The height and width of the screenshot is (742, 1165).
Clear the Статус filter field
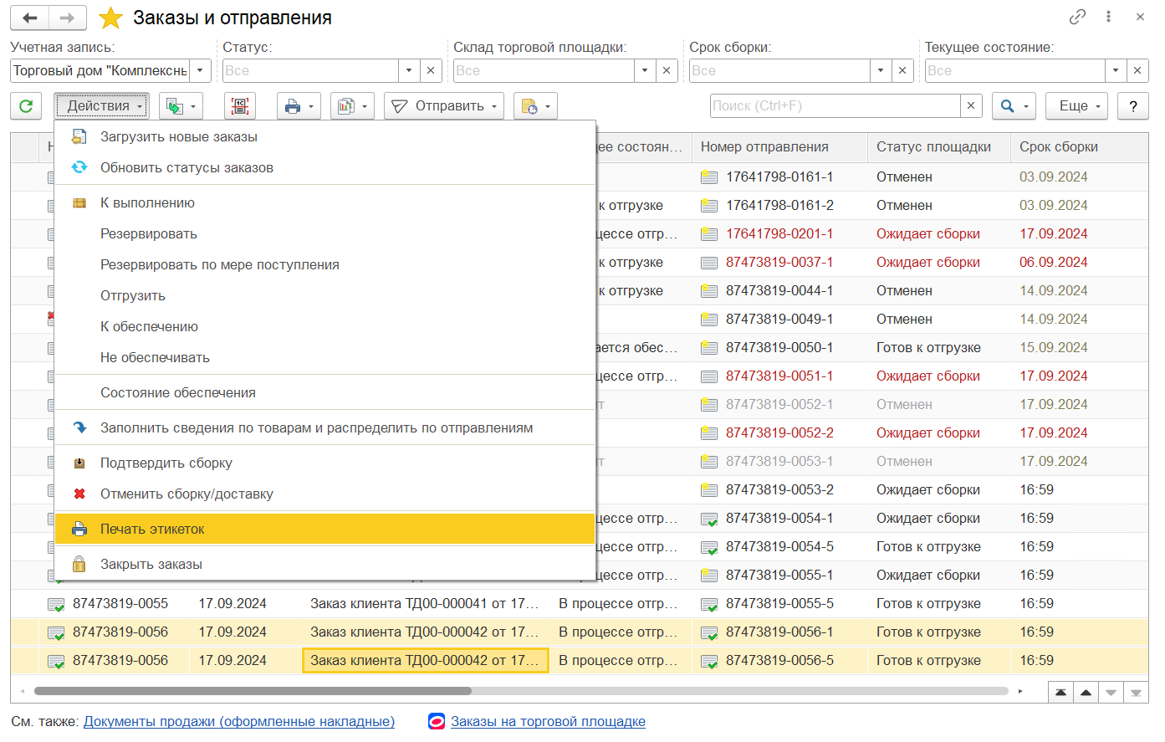click(431, 71)
